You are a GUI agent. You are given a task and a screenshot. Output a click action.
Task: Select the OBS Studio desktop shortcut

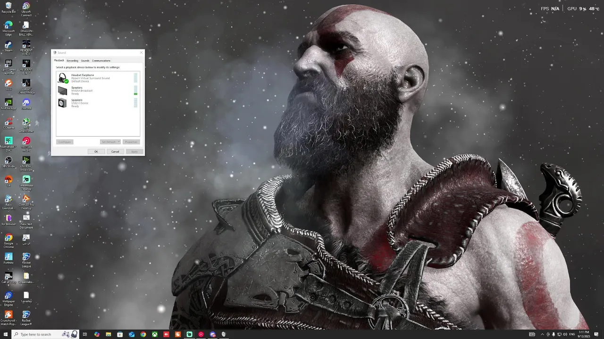click(x=8, y=162)
